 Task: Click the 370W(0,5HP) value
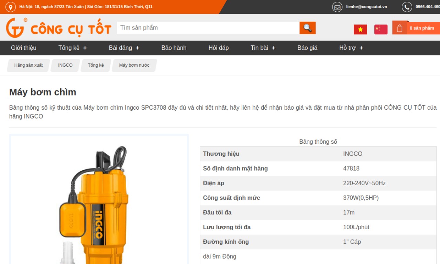coord(361,198)
